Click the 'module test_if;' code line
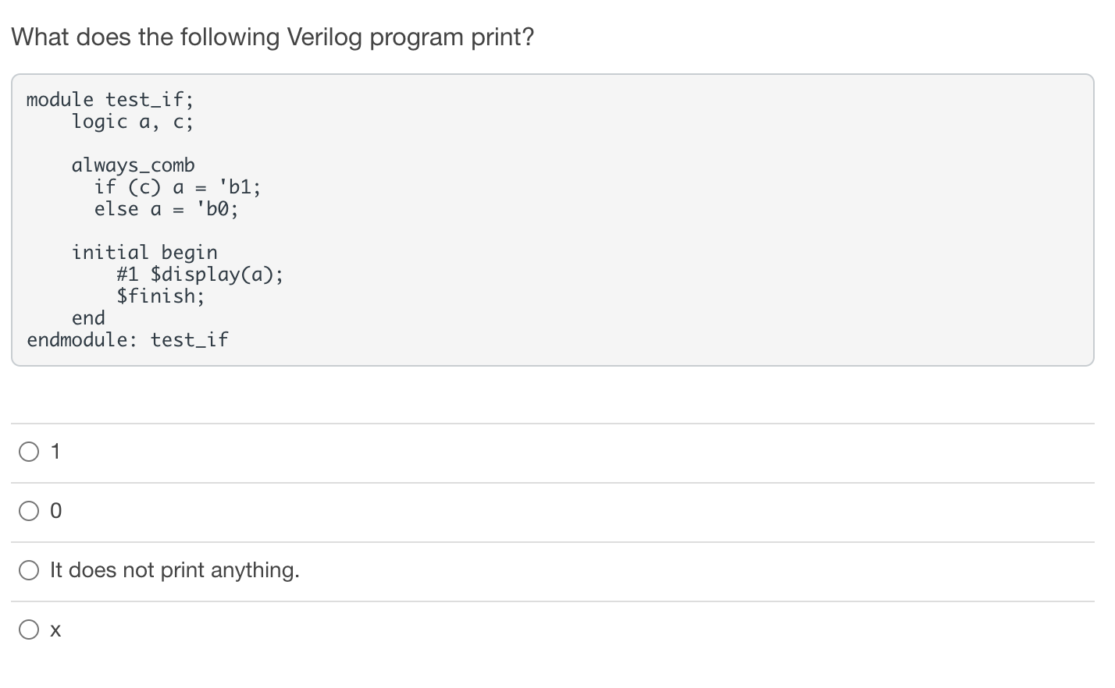This screenshot has width=1115, height=688. (109, 99)
